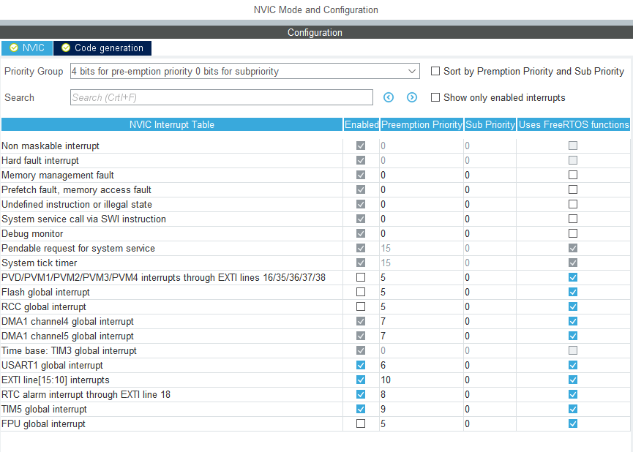
Task: Uncheck FreeRTOS functions for USART1 global interrupt
Action: point(573,365)
